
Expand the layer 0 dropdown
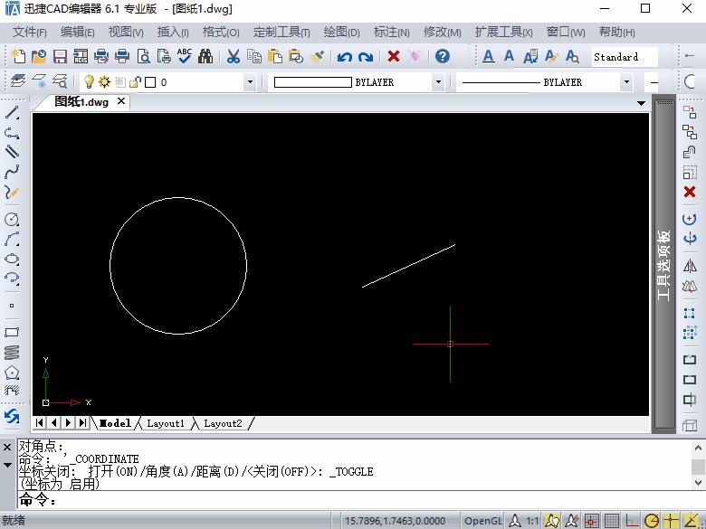click(250, 82)
